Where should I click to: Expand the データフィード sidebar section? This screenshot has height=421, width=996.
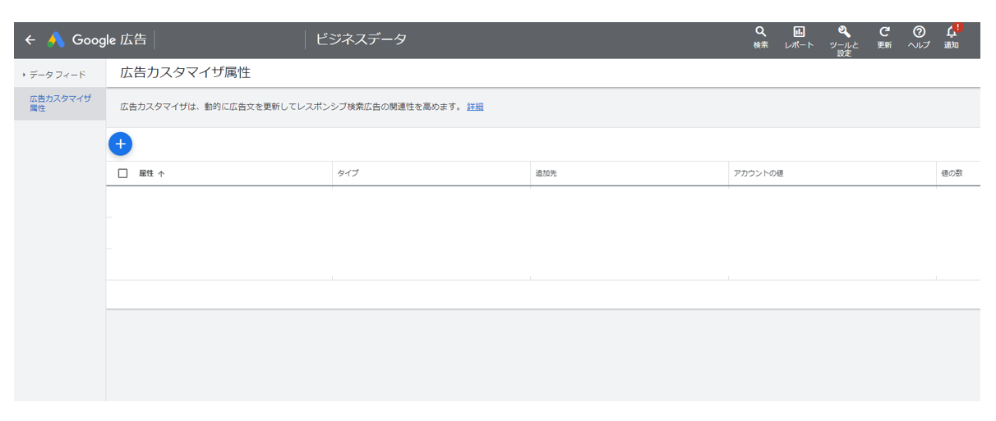[54, 75]
